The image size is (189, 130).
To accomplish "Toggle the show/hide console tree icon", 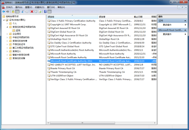I will coord(17,11).
